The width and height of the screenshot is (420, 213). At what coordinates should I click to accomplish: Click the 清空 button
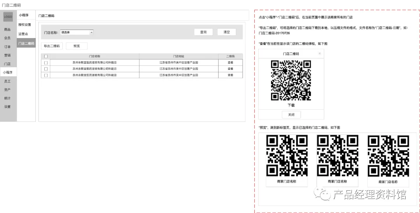[227, 32]
